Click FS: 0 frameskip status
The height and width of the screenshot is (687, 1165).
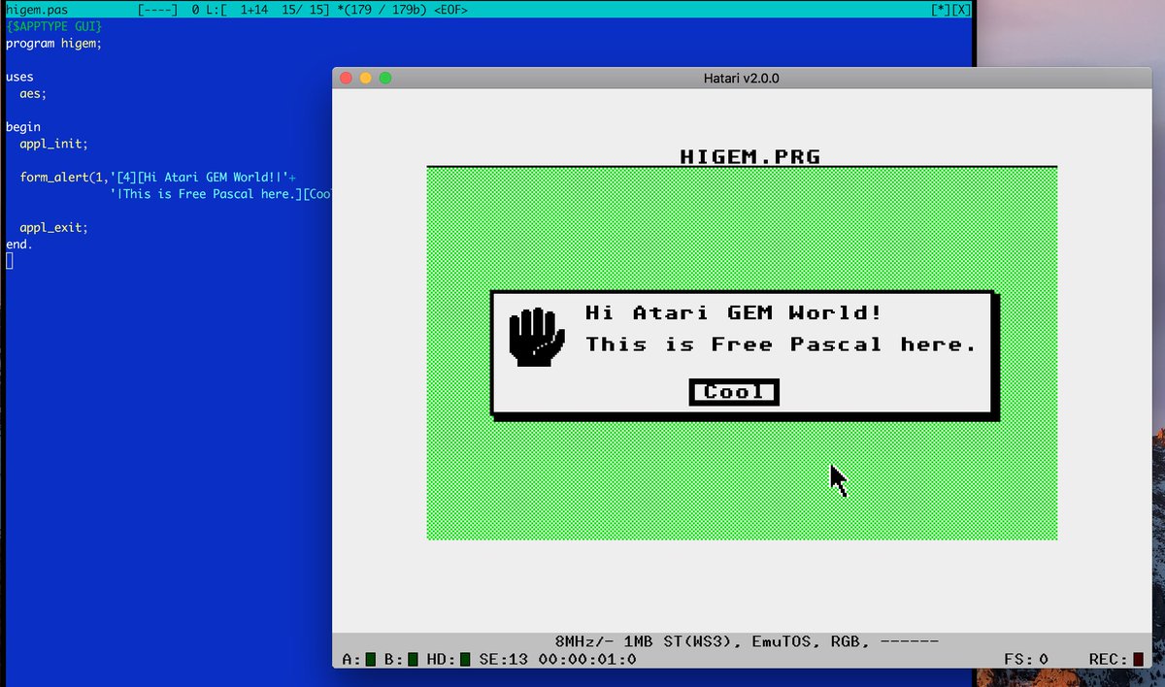coord(1026,660)
